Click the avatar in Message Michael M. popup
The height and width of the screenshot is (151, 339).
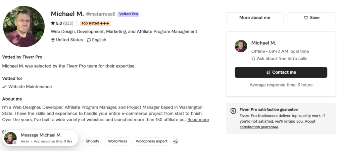pos(10,138)
